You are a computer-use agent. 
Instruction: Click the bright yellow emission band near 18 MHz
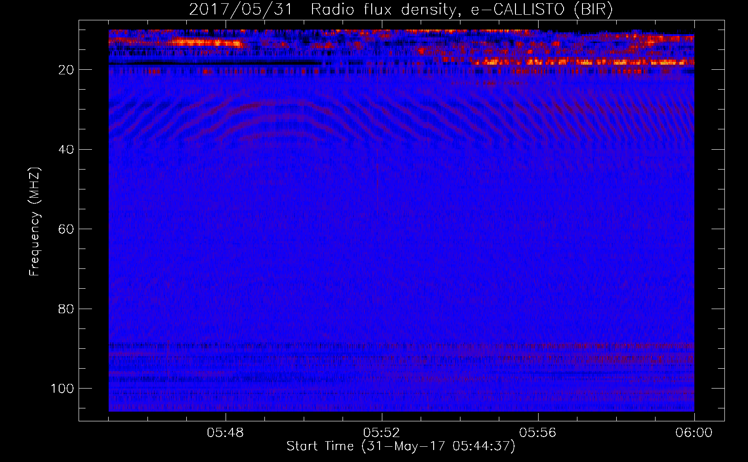tap(582, 61)
